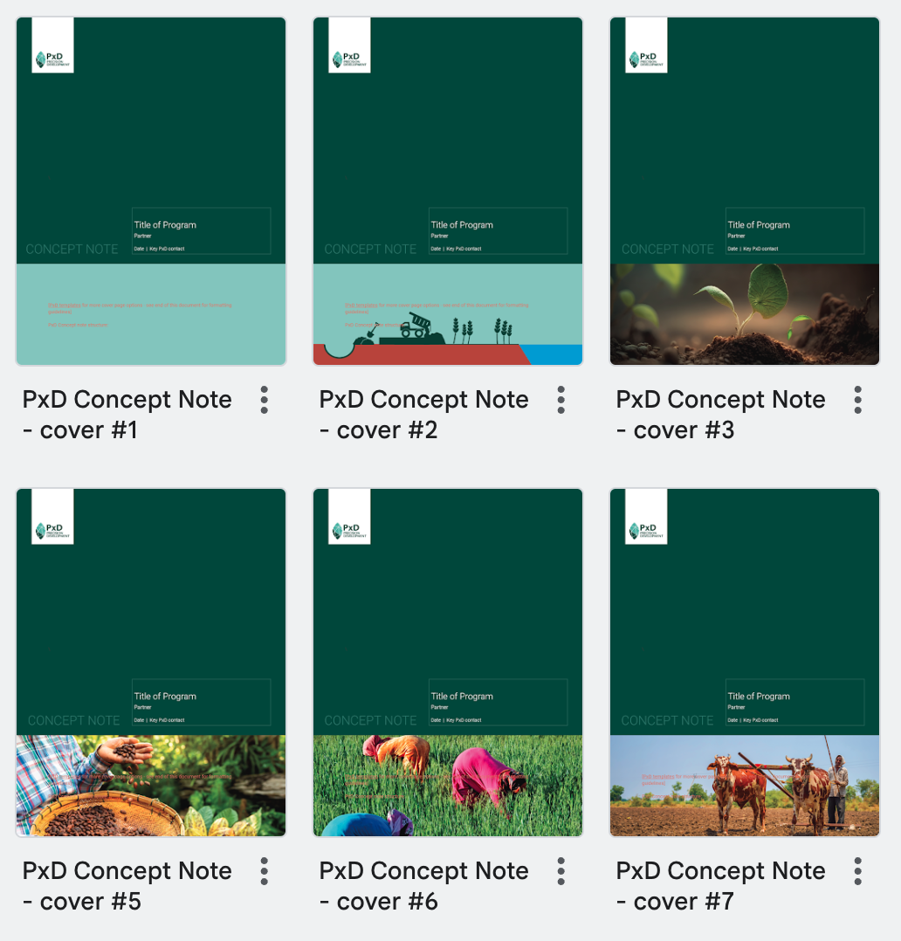Click the PxD Concept Note cover #6 title

click(423, 886)
